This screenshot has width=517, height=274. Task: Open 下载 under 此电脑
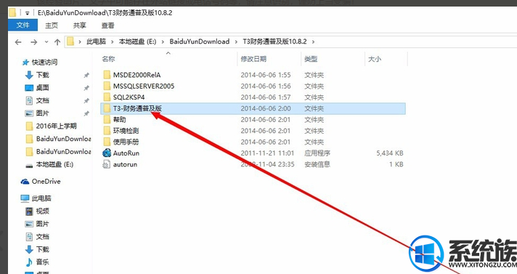pos(43,249)
